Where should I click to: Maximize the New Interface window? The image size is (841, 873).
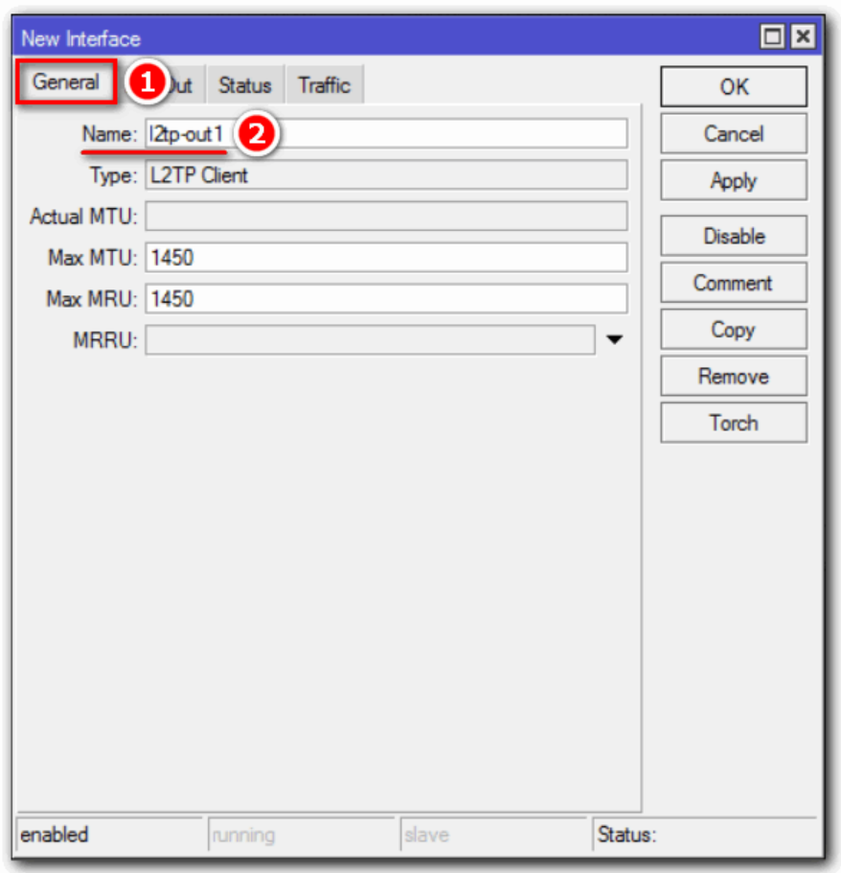pos(772,38)
